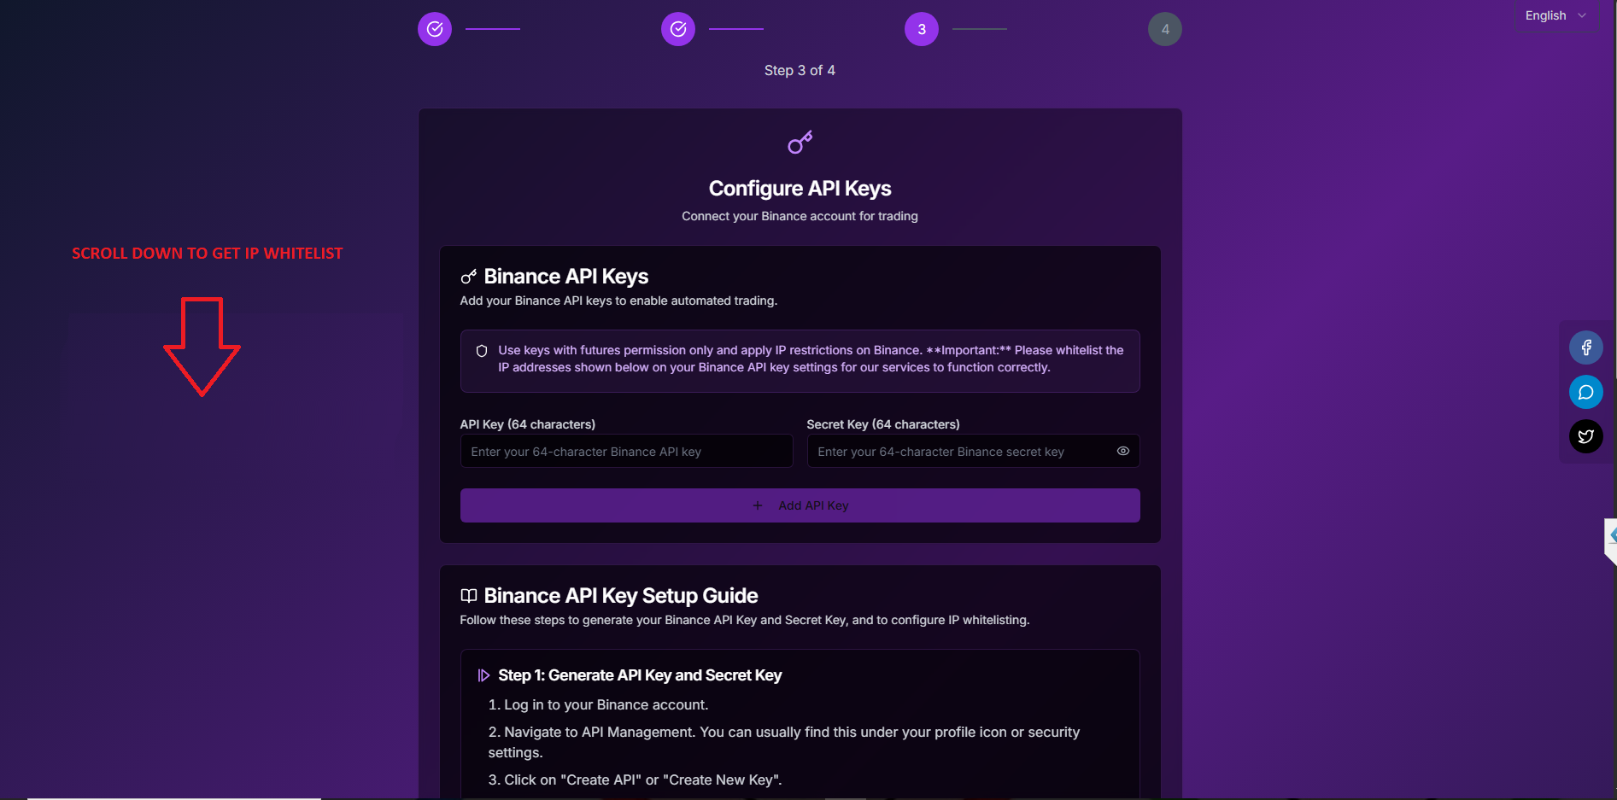
Task: Open the Twitter bird icon
Action: tap(1586, 436)
